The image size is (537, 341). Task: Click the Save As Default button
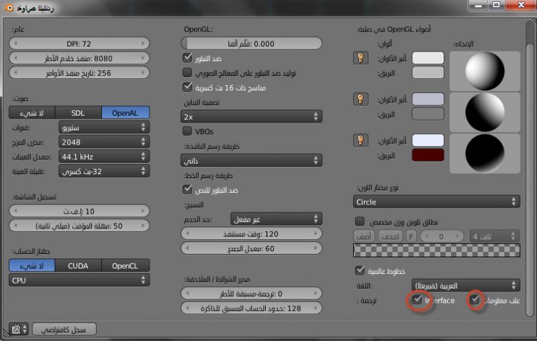point(64,330)
